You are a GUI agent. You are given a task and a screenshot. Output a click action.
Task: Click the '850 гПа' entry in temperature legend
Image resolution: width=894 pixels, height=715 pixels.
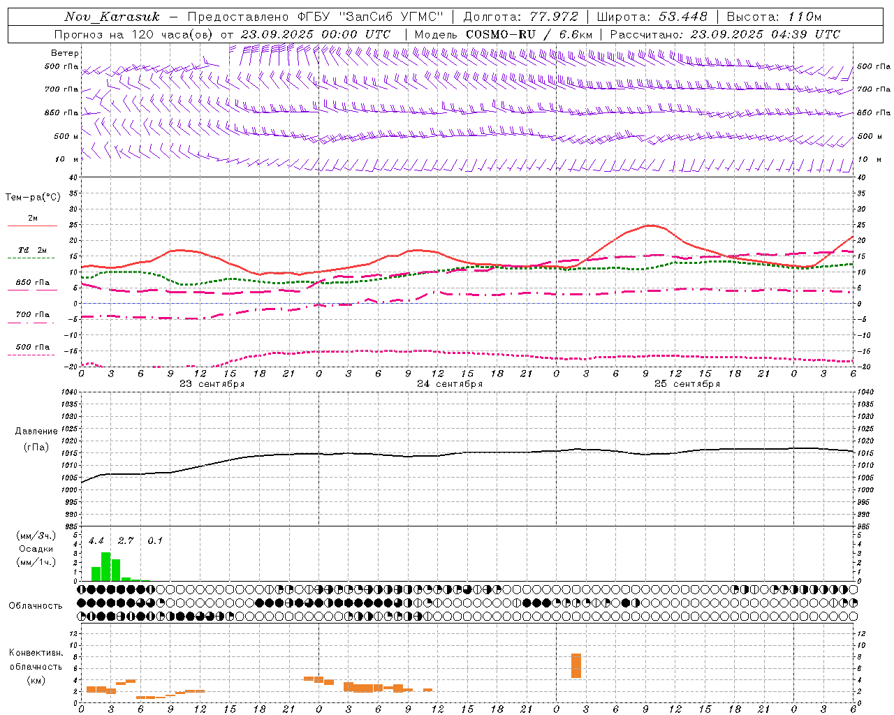[33, 283]
